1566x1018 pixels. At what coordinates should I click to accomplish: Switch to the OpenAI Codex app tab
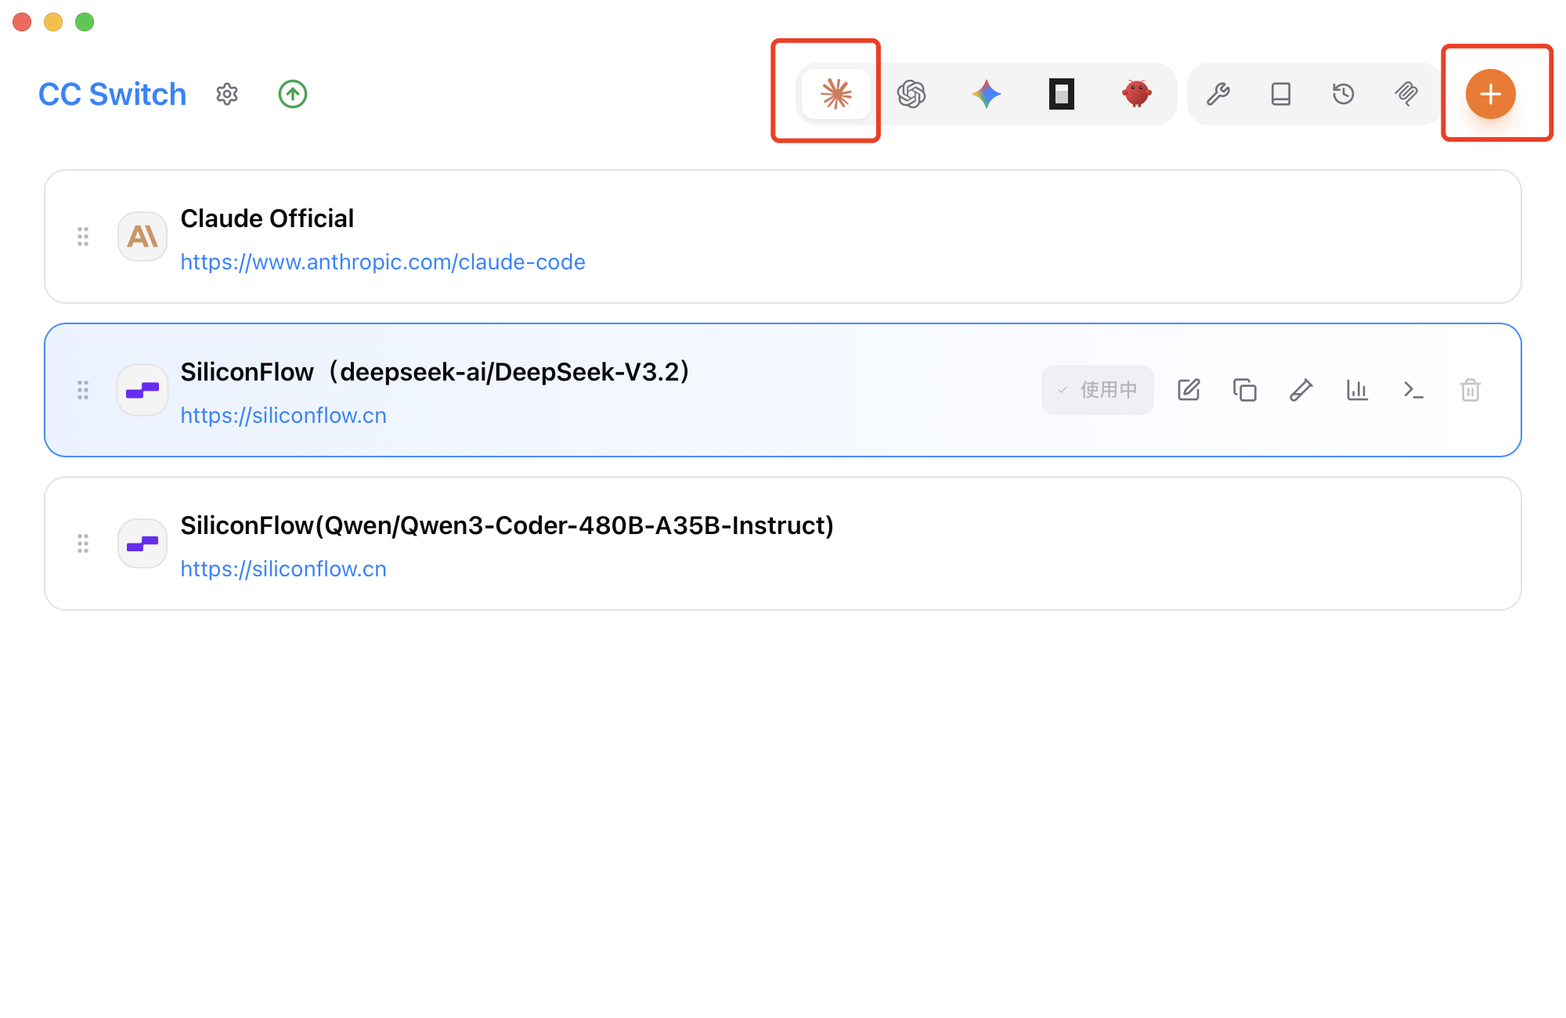point(911,94)
